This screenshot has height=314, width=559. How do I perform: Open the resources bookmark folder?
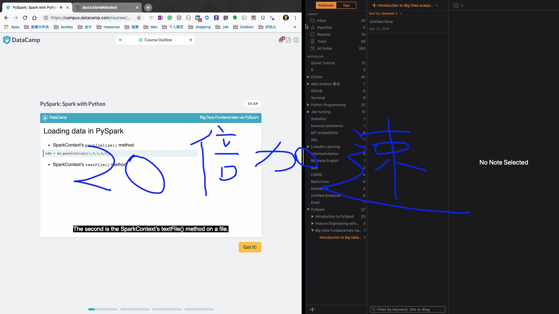click(x=108, y=27)
